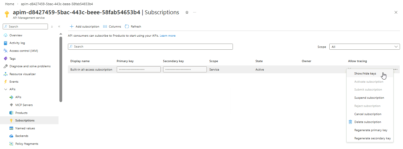Click Add subscription button
Image resolution: width=403 pixels, height=149 pixels.
tap(85, 27)
